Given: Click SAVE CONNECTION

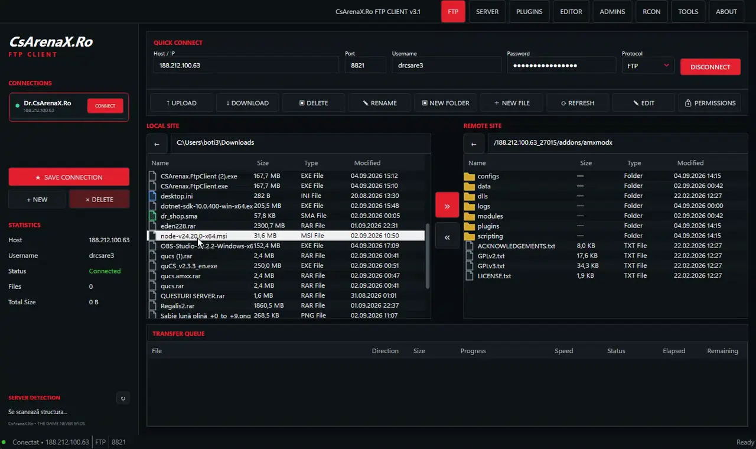Looking at the screenshot, I should point(69,177).
